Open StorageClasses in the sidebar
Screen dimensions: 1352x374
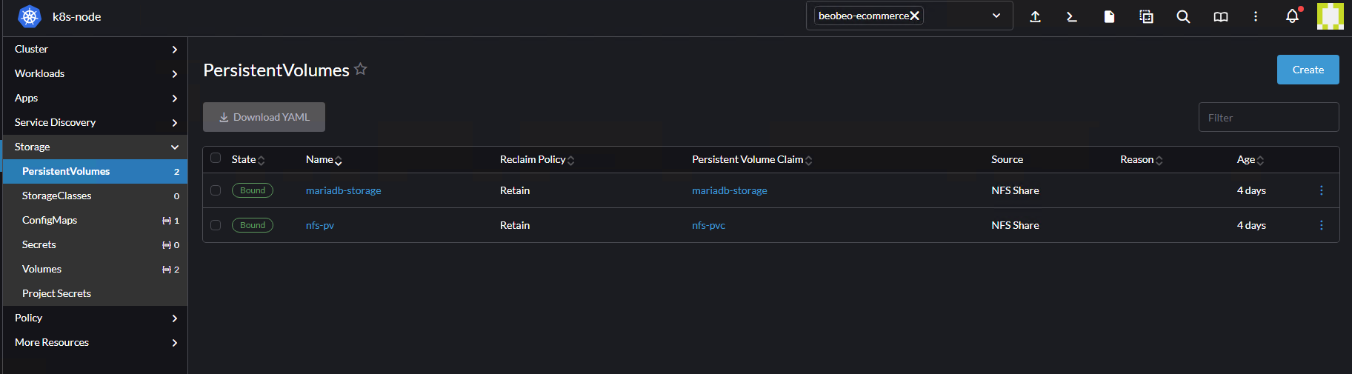tap(57, 196)
